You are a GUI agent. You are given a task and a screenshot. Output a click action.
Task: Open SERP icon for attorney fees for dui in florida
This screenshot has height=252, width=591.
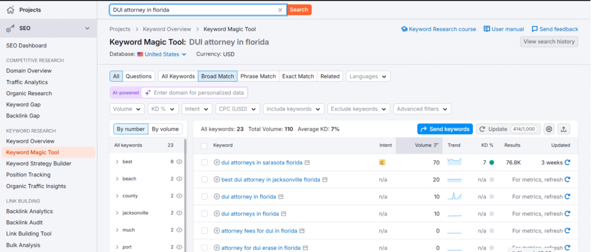302,231
